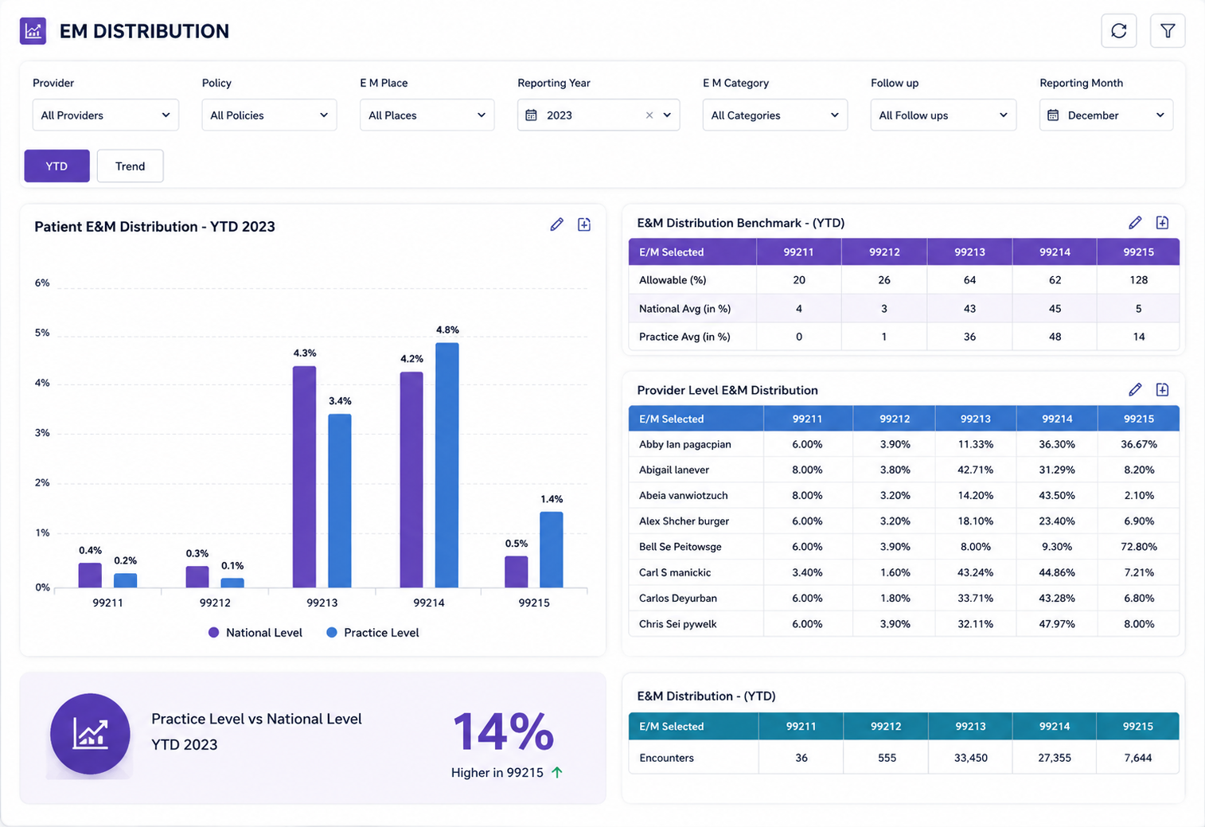Export the Patient E&M Distribution chart
This screenshot has width=1205, height=827.
coord(584,224)
